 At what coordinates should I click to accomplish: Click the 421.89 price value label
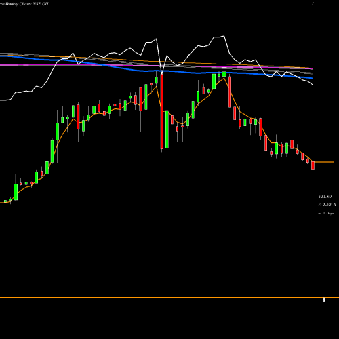pyautogui.click(x=325, y=197)
